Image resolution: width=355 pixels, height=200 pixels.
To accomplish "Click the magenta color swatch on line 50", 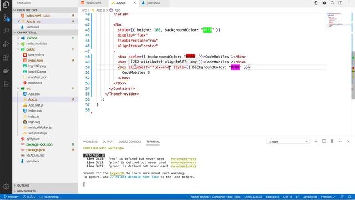I will pyautogui.click(x=235, y=67).
